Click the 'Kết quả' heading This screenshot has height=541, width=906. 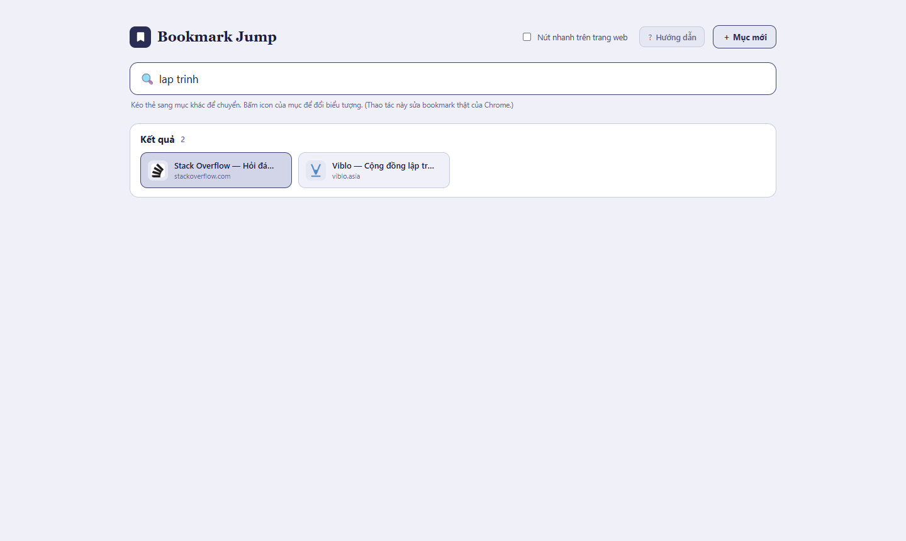(157, 140)
